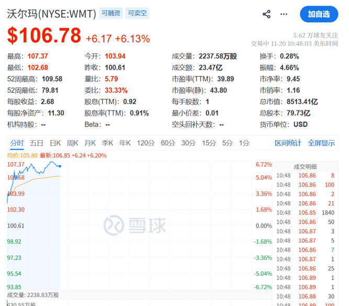Select the 1分 chart interval
Image resolution: width=349 pixels, height=306 pixels.
click(244, 143)
